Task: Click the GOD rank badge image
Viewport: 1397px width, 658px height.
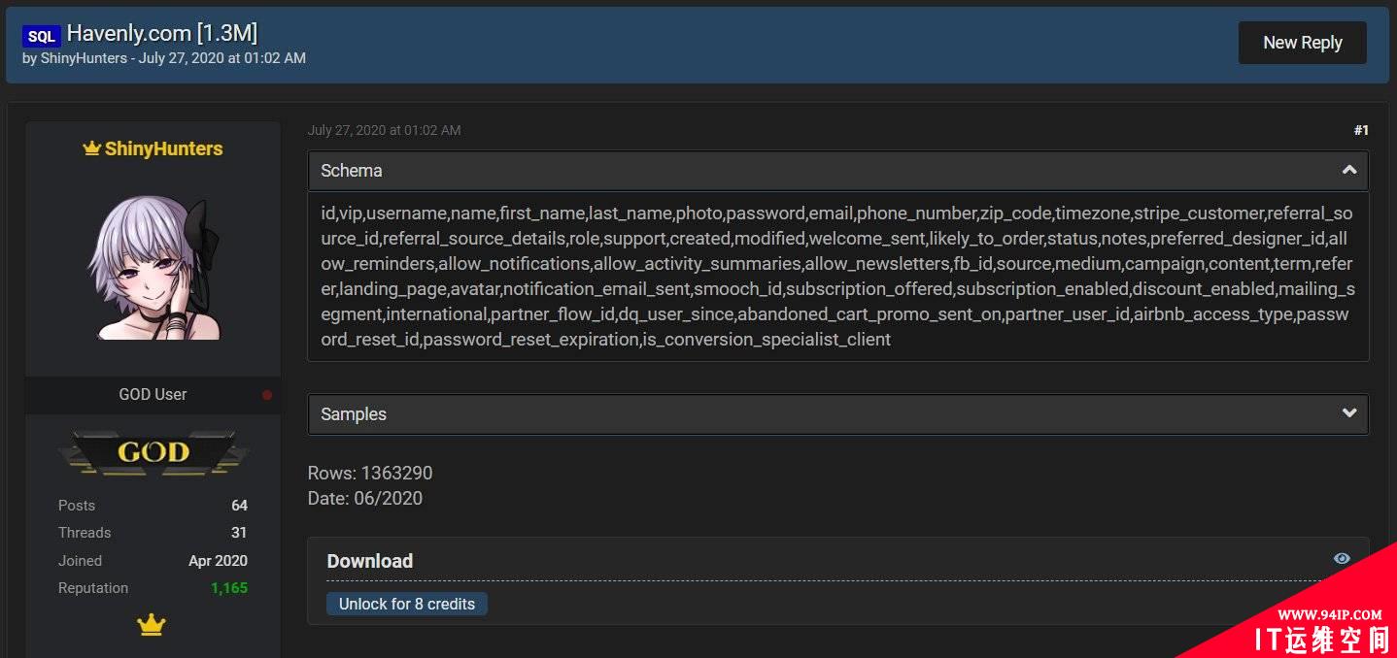Action: coord(153,452)
